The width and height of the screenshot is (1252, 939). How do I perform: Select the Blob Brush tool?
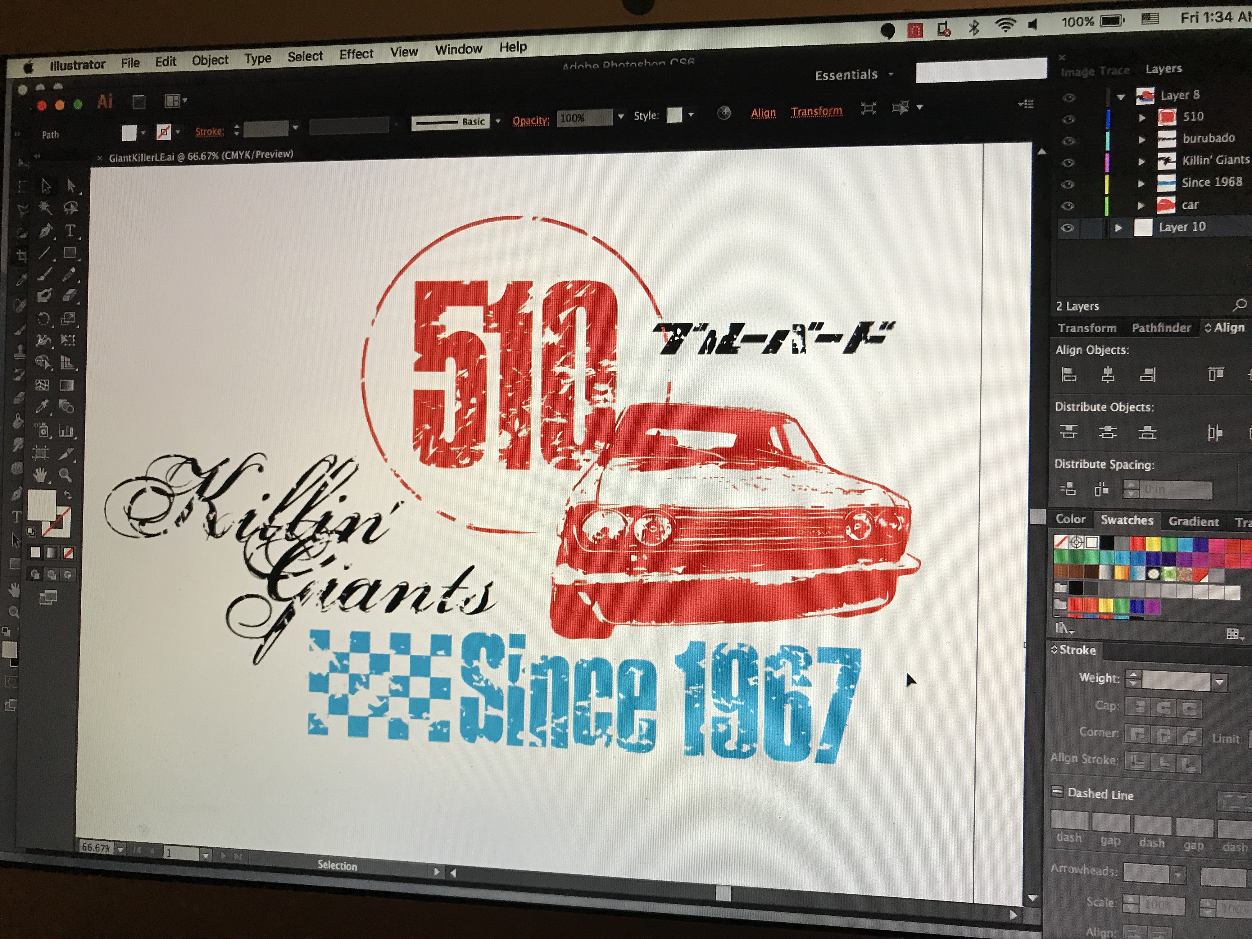tap(44, 295)
